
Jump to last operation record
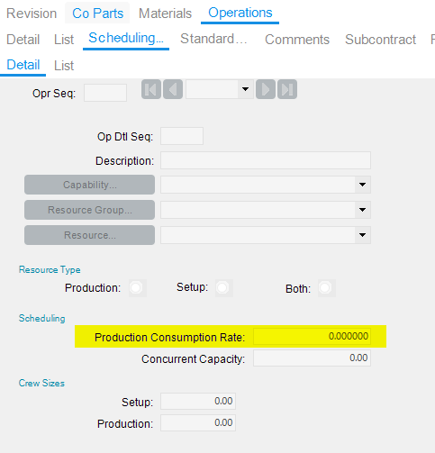pyautogui.click(x=287, y=89)
